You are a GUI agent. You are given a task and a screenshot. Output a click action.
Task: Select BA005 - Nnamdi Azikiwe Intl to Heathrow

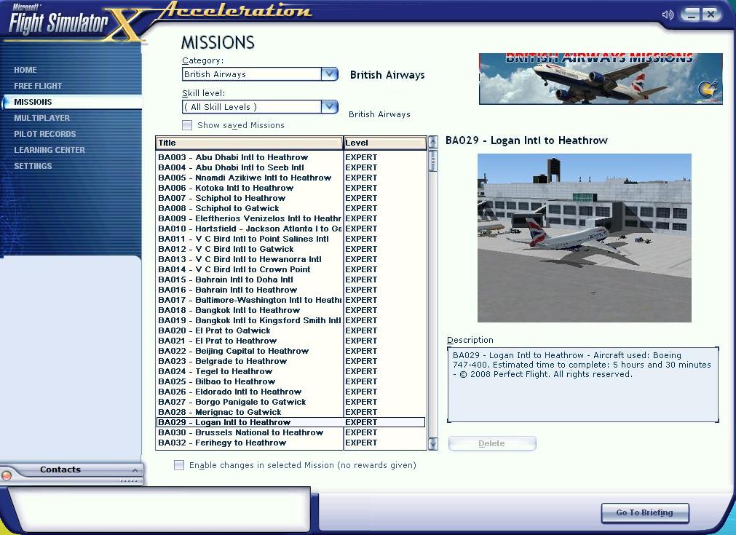click(291, 178)
